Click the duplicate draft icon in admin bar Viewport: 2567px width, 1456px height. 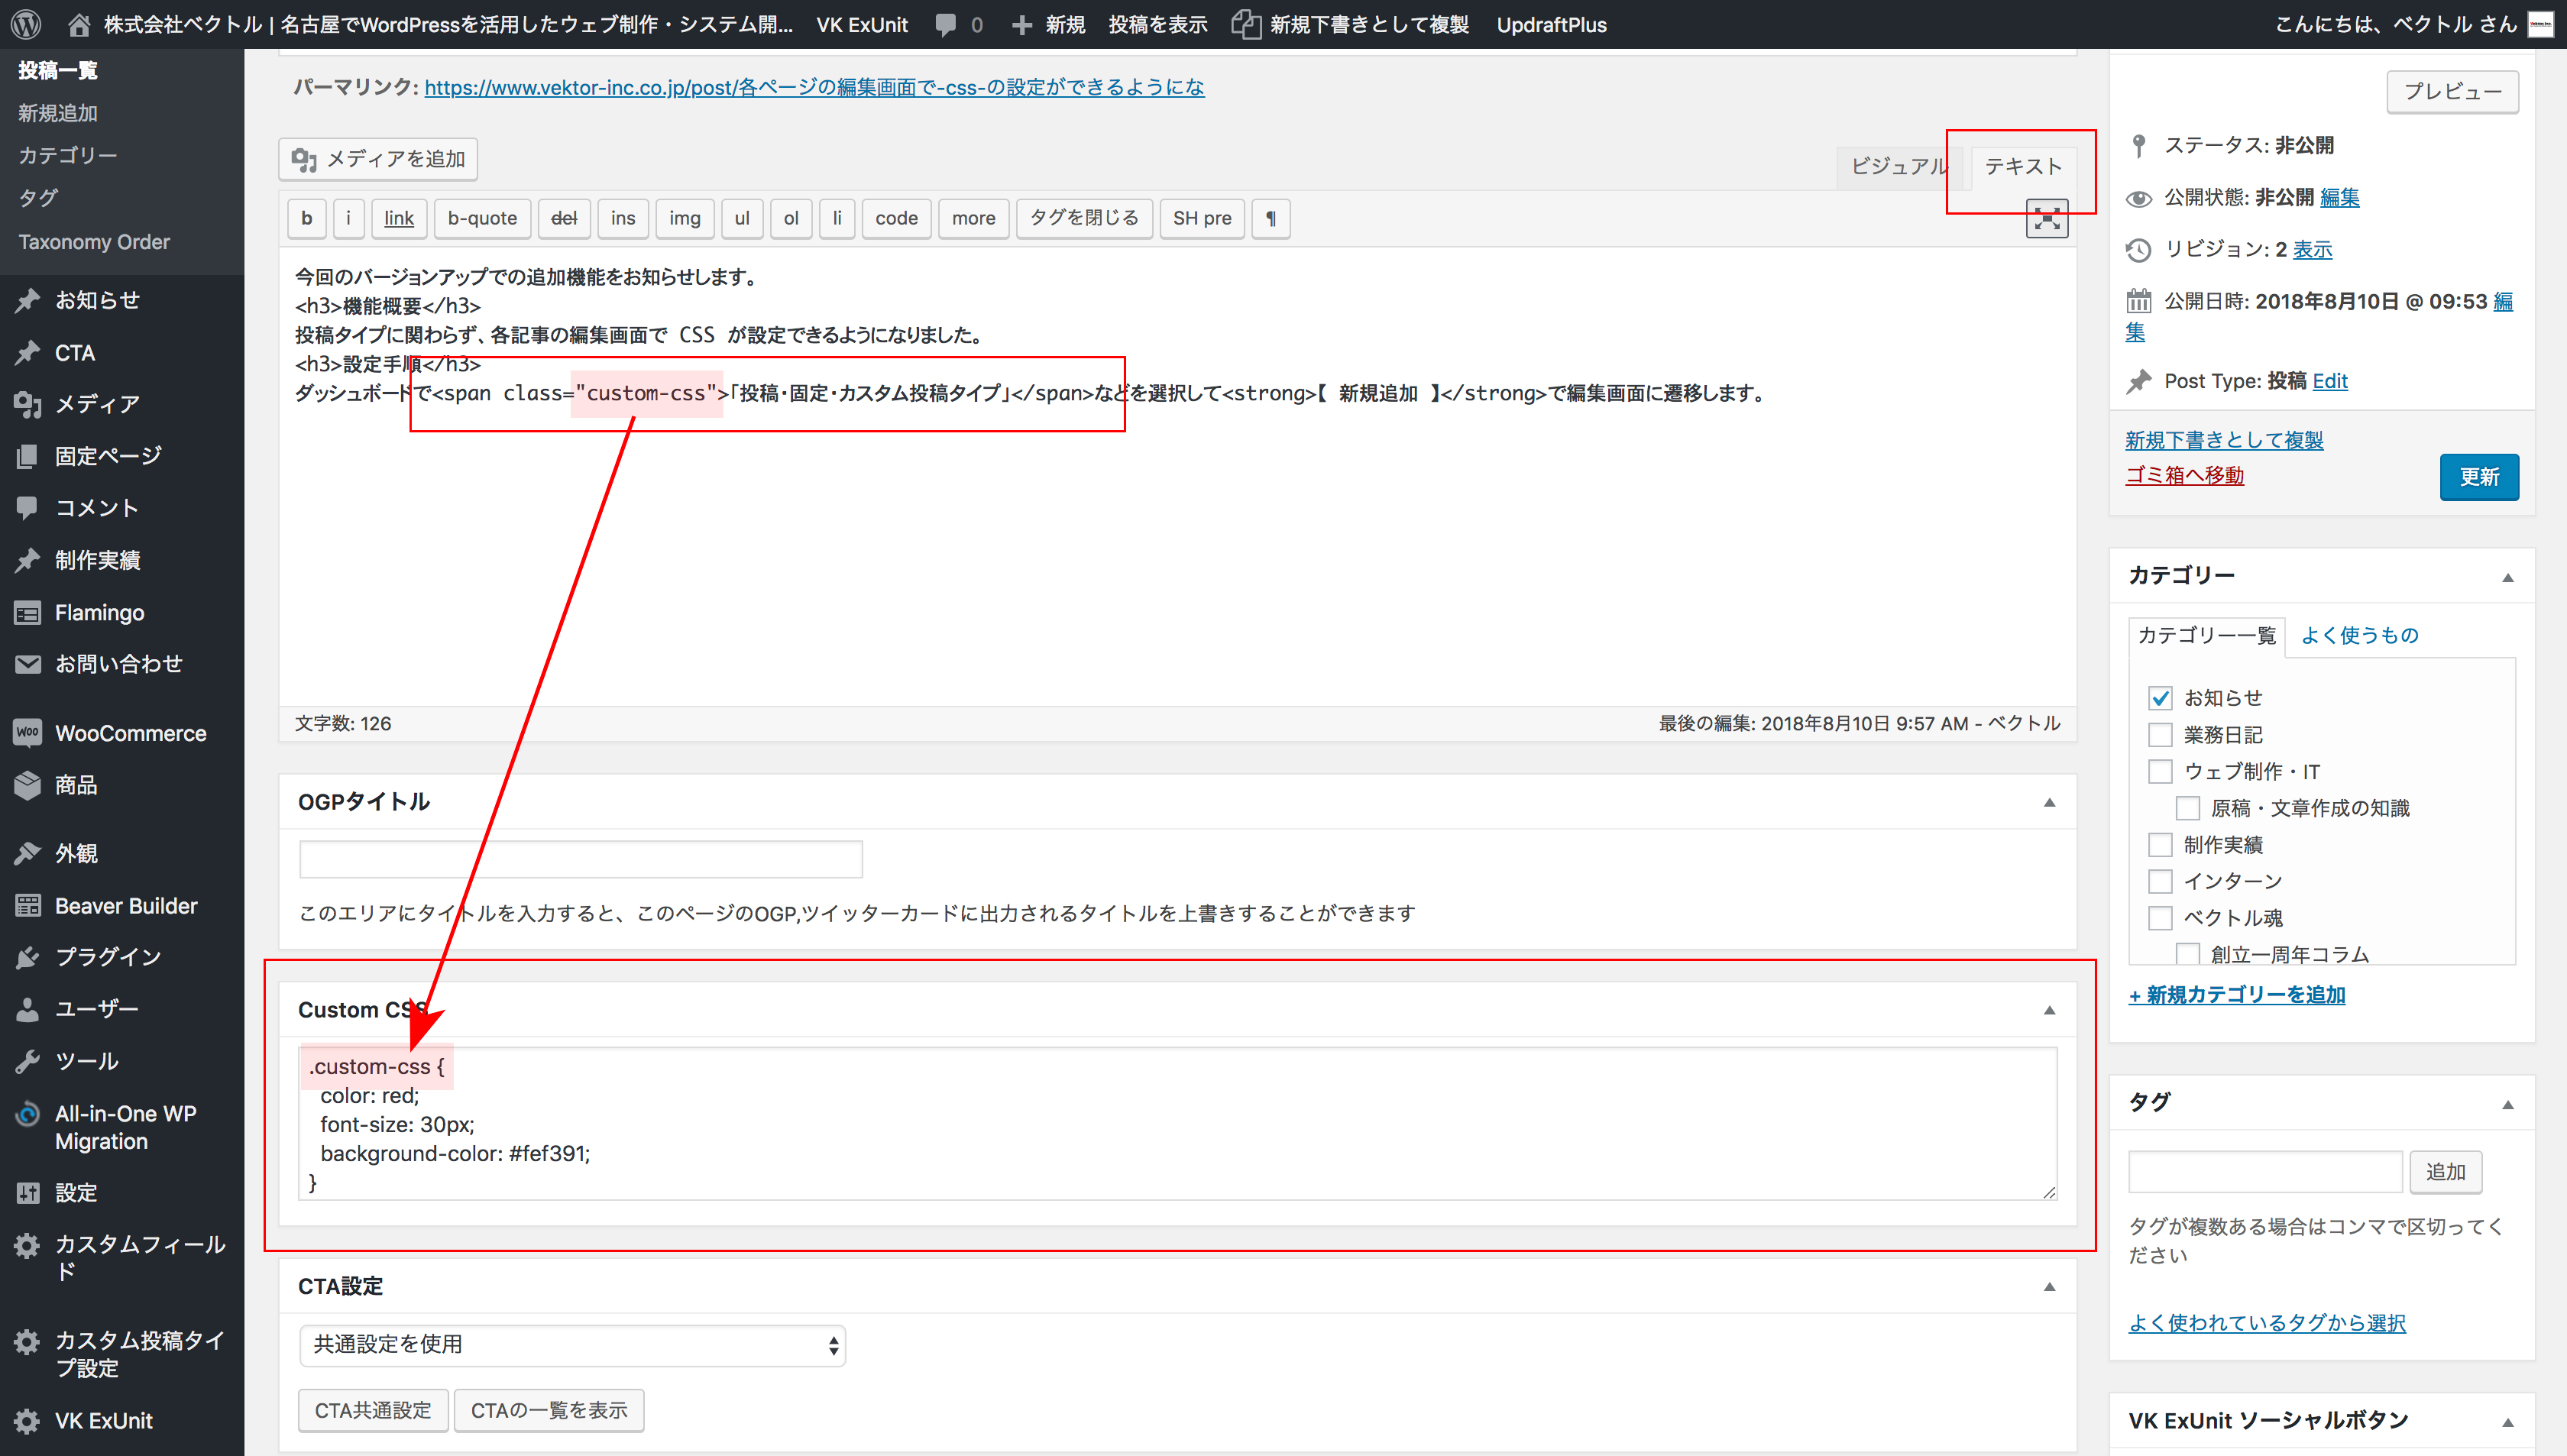pos(1245,24)
